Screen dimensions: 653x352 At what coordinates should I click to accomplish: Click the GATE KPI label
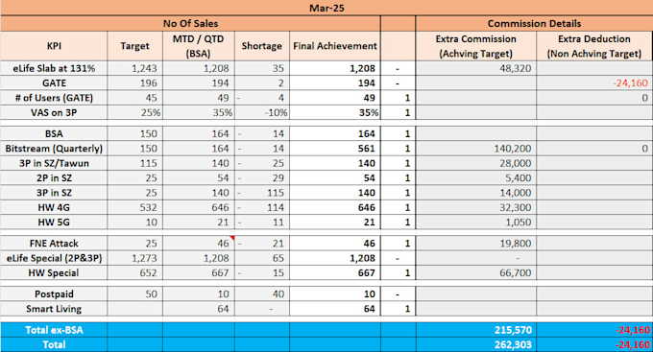[54, 82]
